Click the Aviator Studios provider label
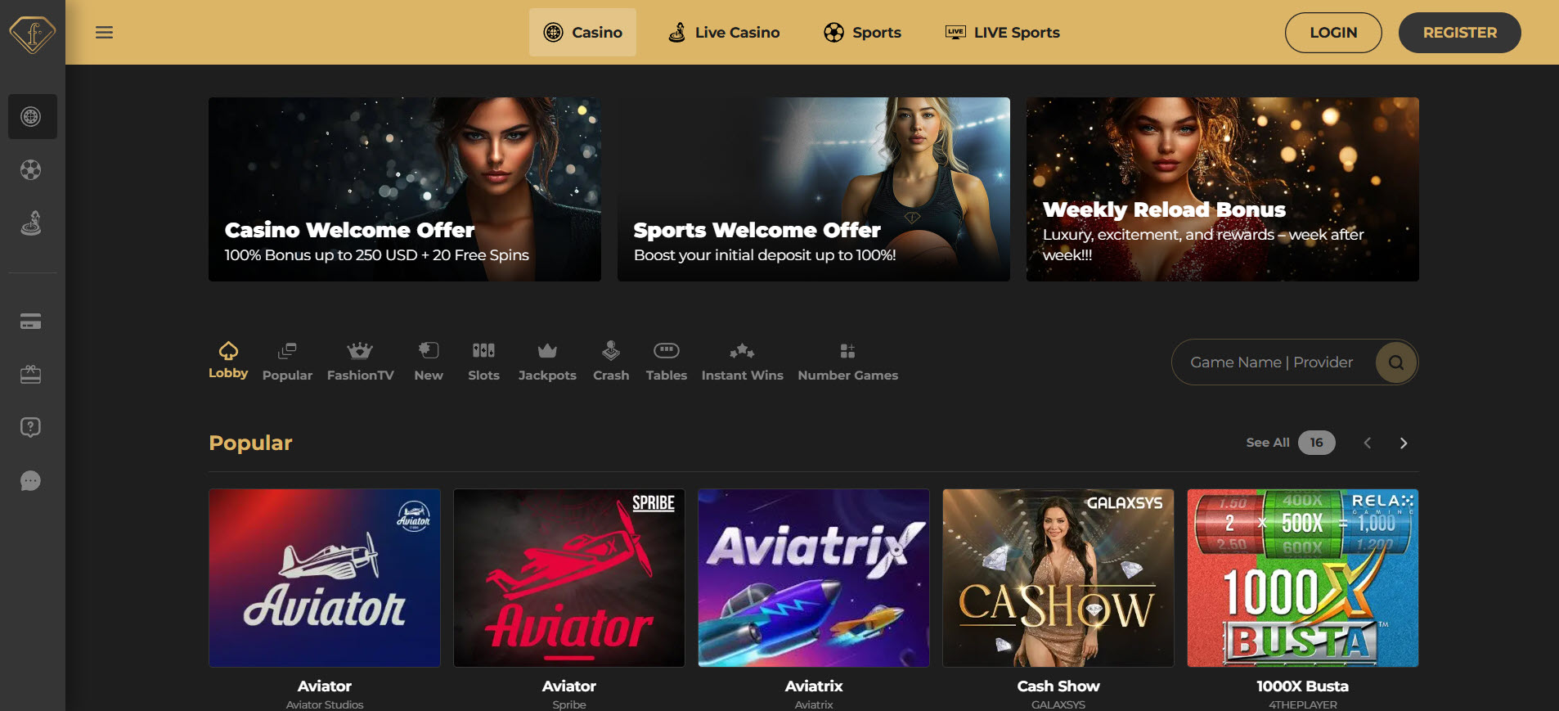 (x=325, y=704)
